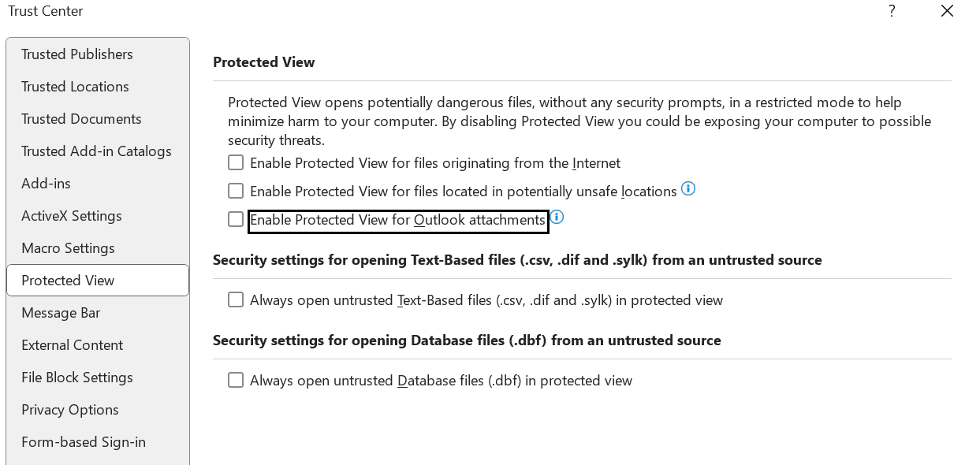Click the question mark help icon

coord(892,11)
